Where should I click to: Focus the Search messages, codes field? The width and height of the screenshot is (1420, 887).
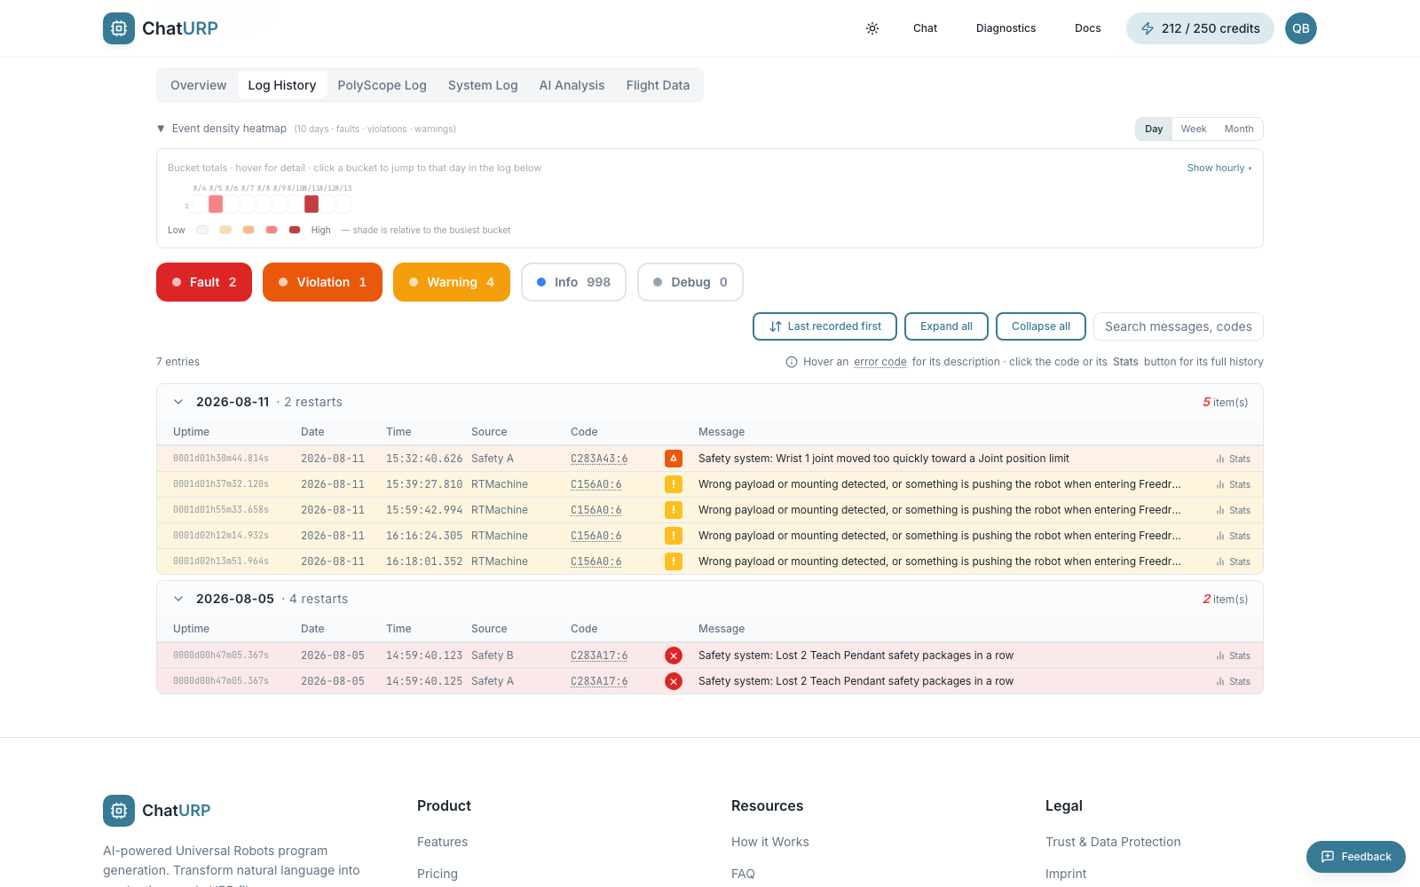1179,326
